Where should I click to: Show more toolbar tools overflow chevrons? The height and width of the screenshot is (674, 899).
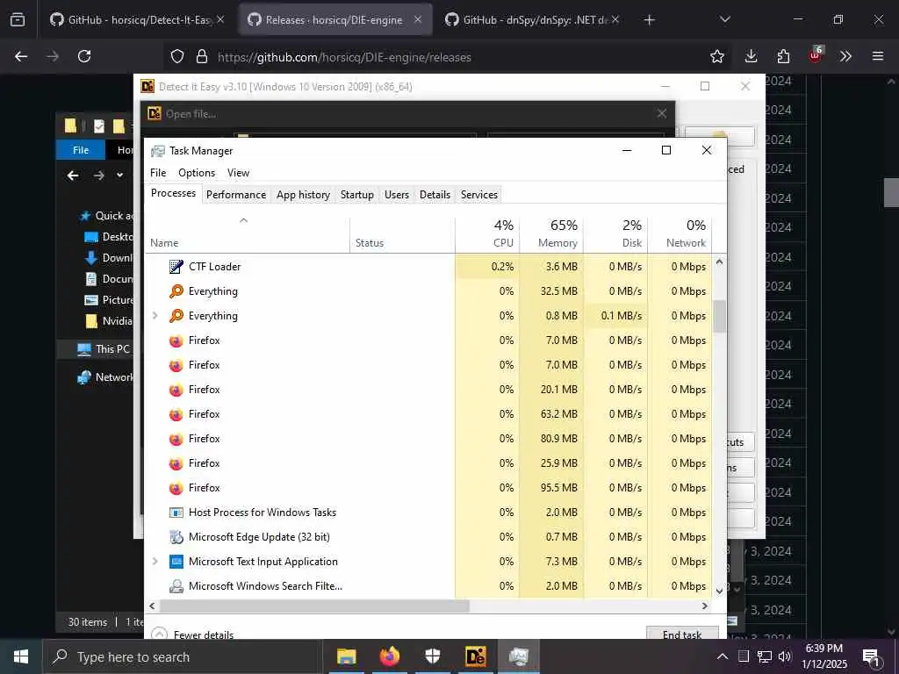tap(845, 56)
